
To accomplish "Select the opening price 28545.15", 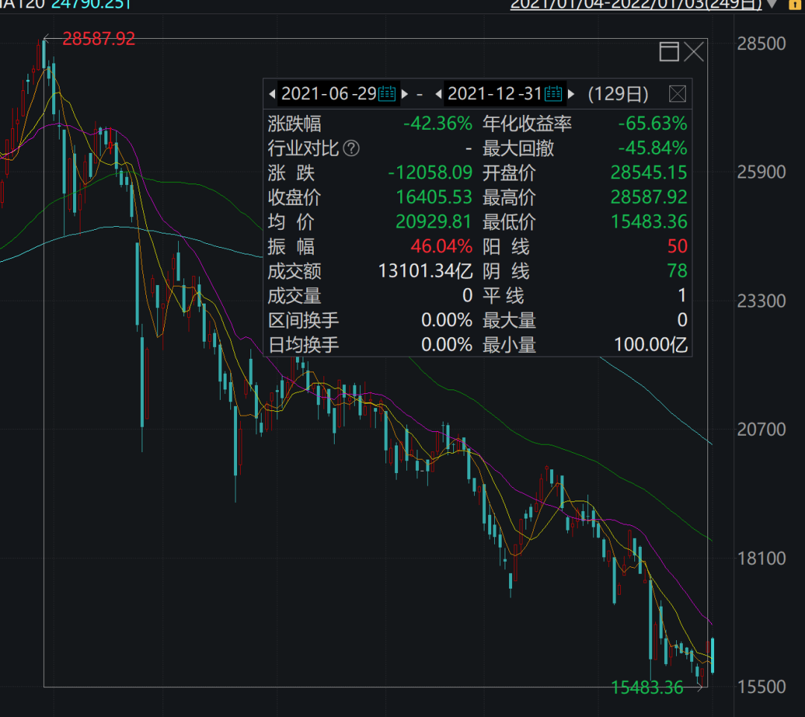I will (649, 172).
